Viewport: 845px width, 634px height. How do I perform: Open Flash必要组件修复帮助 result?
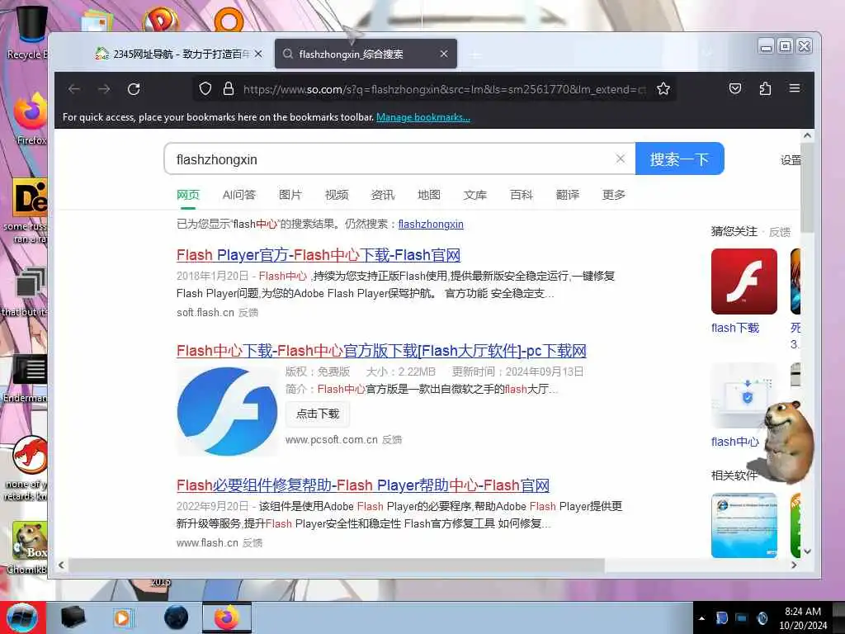pyautogui.click(x=363, y=485)
